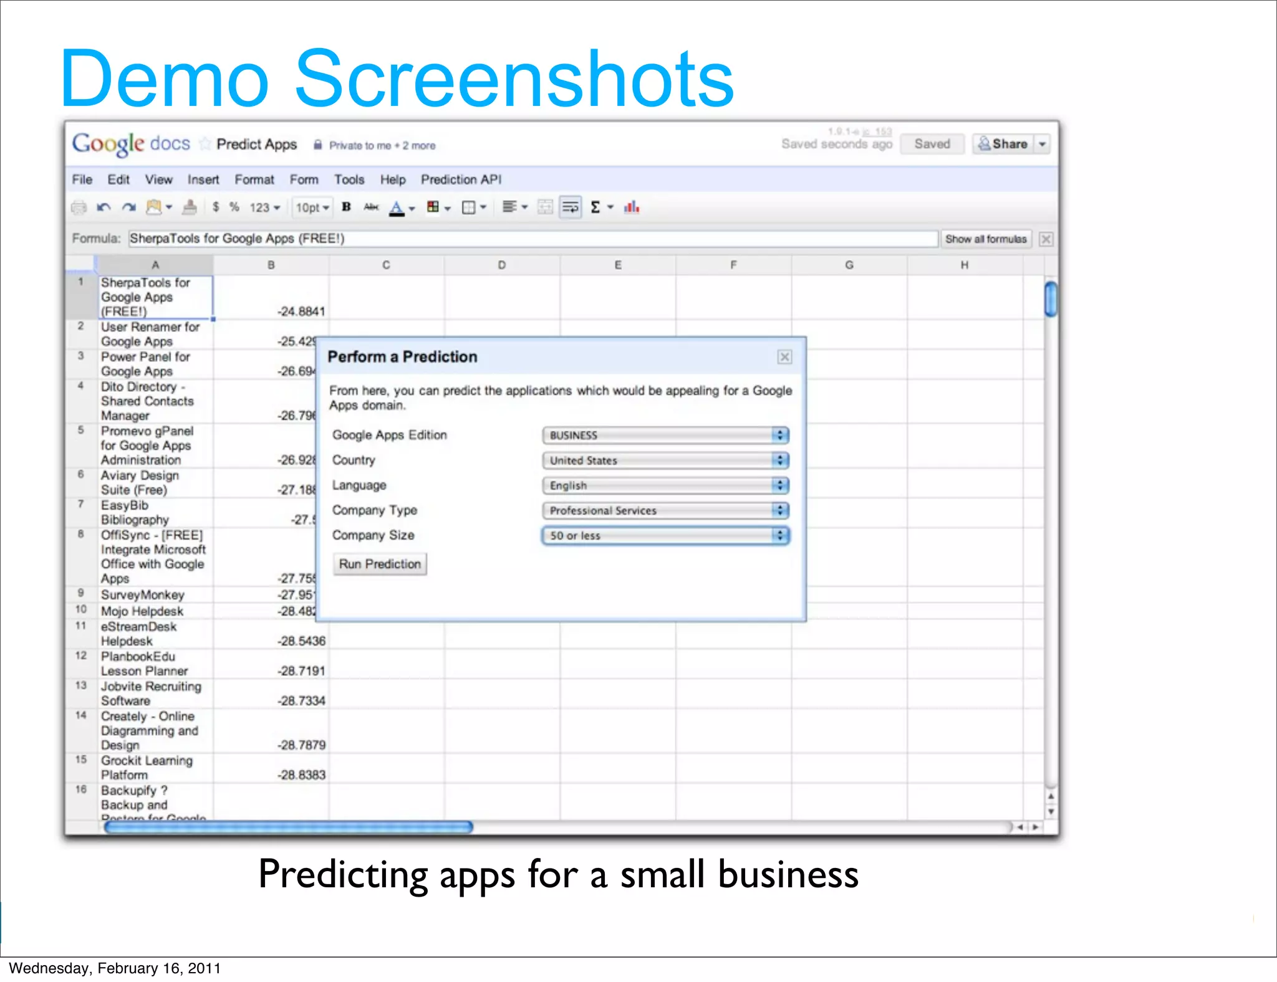Viewport: 1277px width, 982px height.
Task: Open the Help menu
Action: [393, 179]
